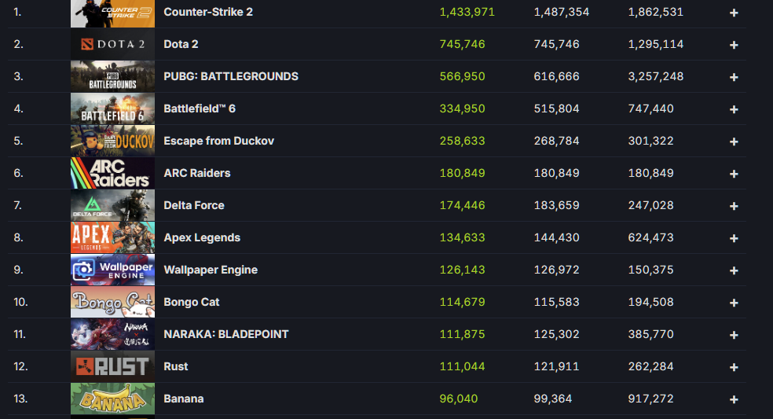Open the PUBG: BATTLEGROUNDS title link

pos(231,76)
